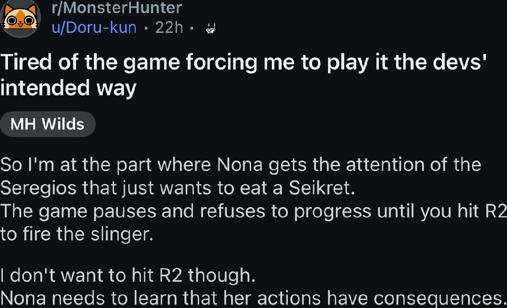This screenshot has width=507, height=308.
Task: Click the line 'I don't want to hit R2 though'
Action: coord(128,275)
